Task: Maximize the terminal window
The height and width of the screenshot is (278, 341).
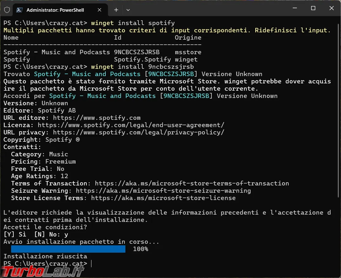Action: pyautogui.click(x=313, y=8)
